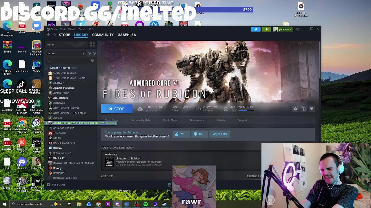
Task: Open Community Hub link
Action: coord(140,120)
